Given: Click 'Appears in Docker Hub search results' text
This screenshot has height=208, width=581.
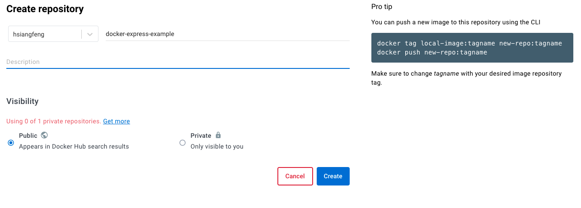Looking at the screenshot, I should click(x=74, y=146).
